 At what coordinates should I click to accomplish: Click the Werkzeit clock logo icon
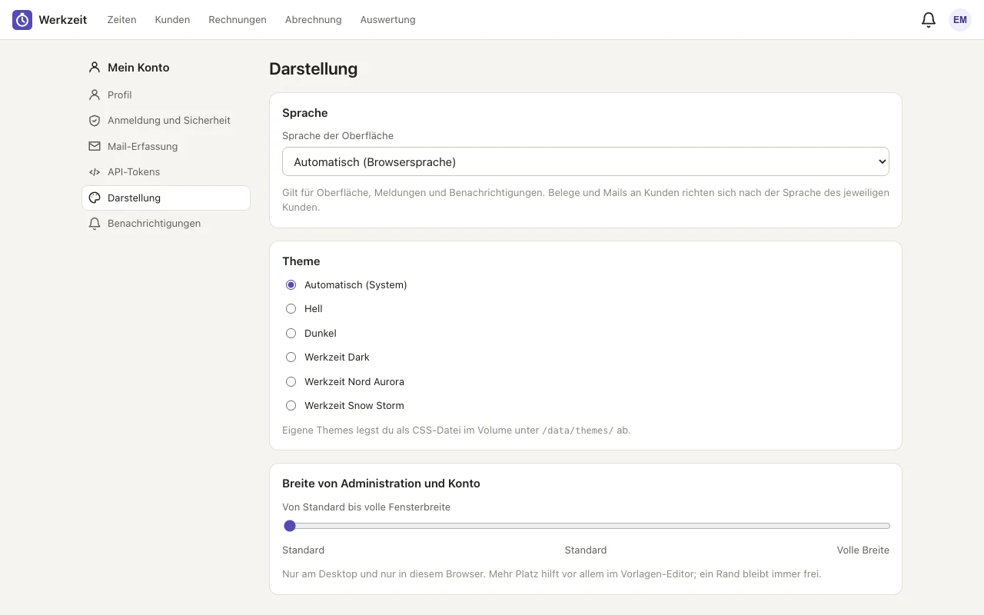(x=22, y=20)
